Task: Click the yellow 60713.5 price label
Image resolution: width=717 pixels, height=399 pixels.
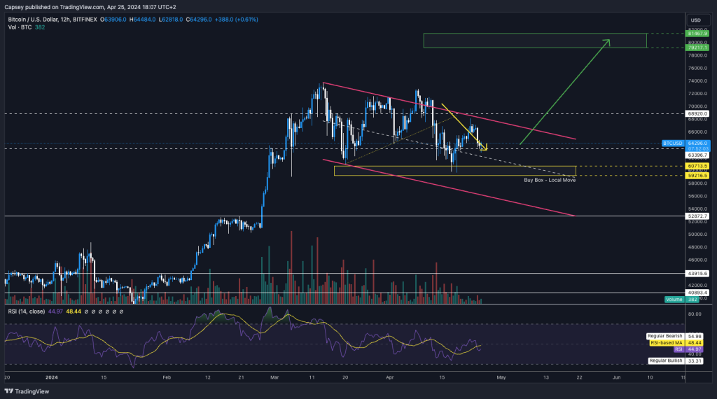Action: [697, 167]
